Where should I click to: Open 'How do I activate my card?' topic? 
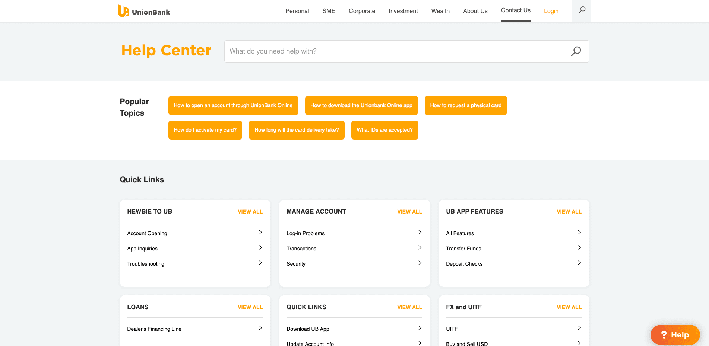click(x=205, y=130)
